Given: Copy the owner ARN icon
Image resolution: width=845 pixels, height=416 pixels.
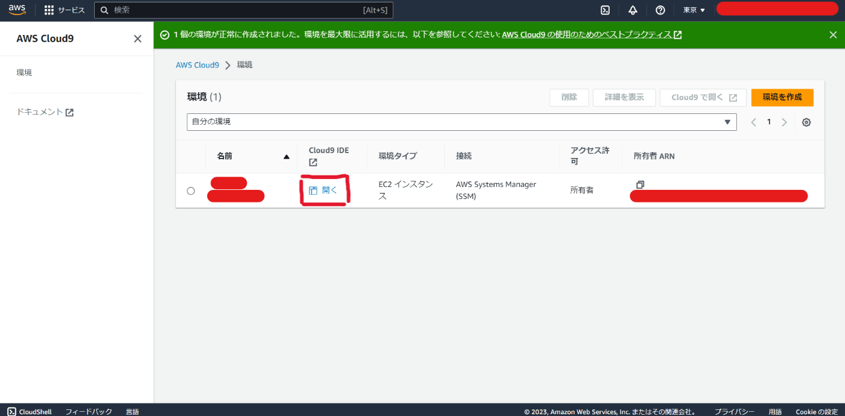Looking at the screenshot, I should coord(640,184).
